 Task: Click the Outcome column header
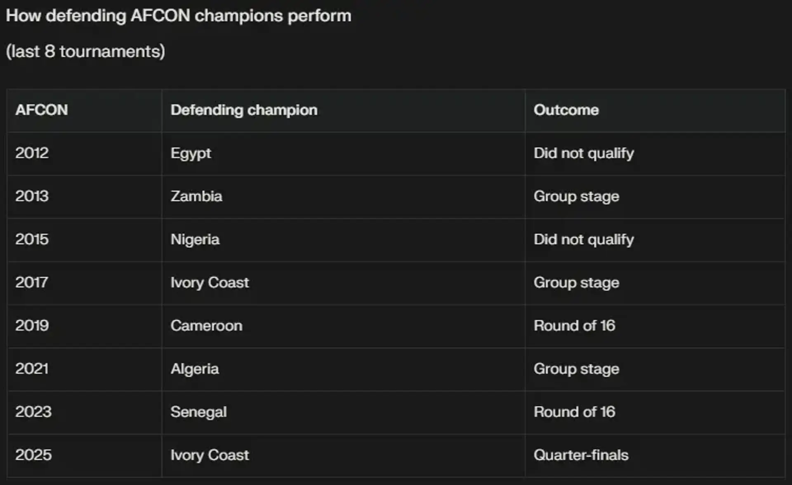pyautogui.click(x=566, y=110)
